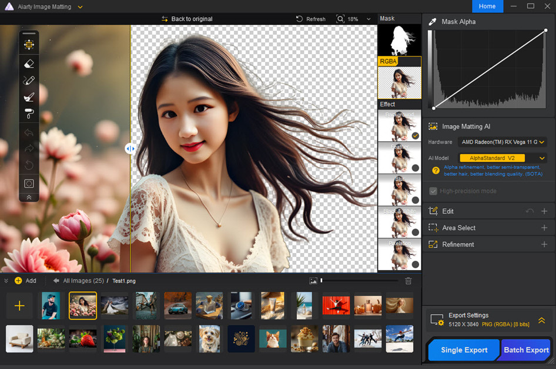Expand the Refinement section
This screenshot has height=369, width=556.
(x=544, y=244)
